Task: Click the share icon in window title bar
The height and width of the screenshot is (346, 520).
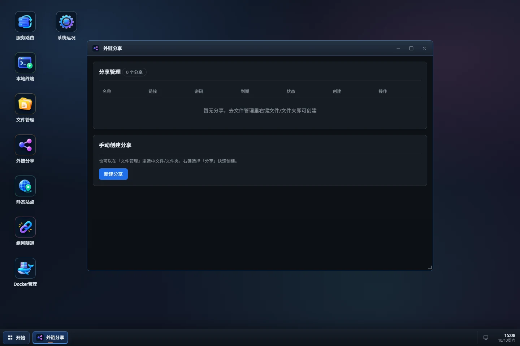Action: click(x=96, y=48)
